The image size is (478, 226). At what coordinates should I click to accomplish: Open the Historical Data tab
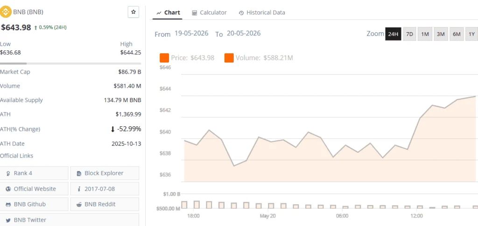point(262,13)
